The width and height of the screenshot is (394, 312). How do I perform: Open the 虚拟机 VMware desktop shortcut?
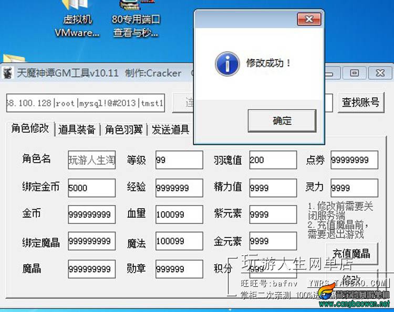(77, 19)
